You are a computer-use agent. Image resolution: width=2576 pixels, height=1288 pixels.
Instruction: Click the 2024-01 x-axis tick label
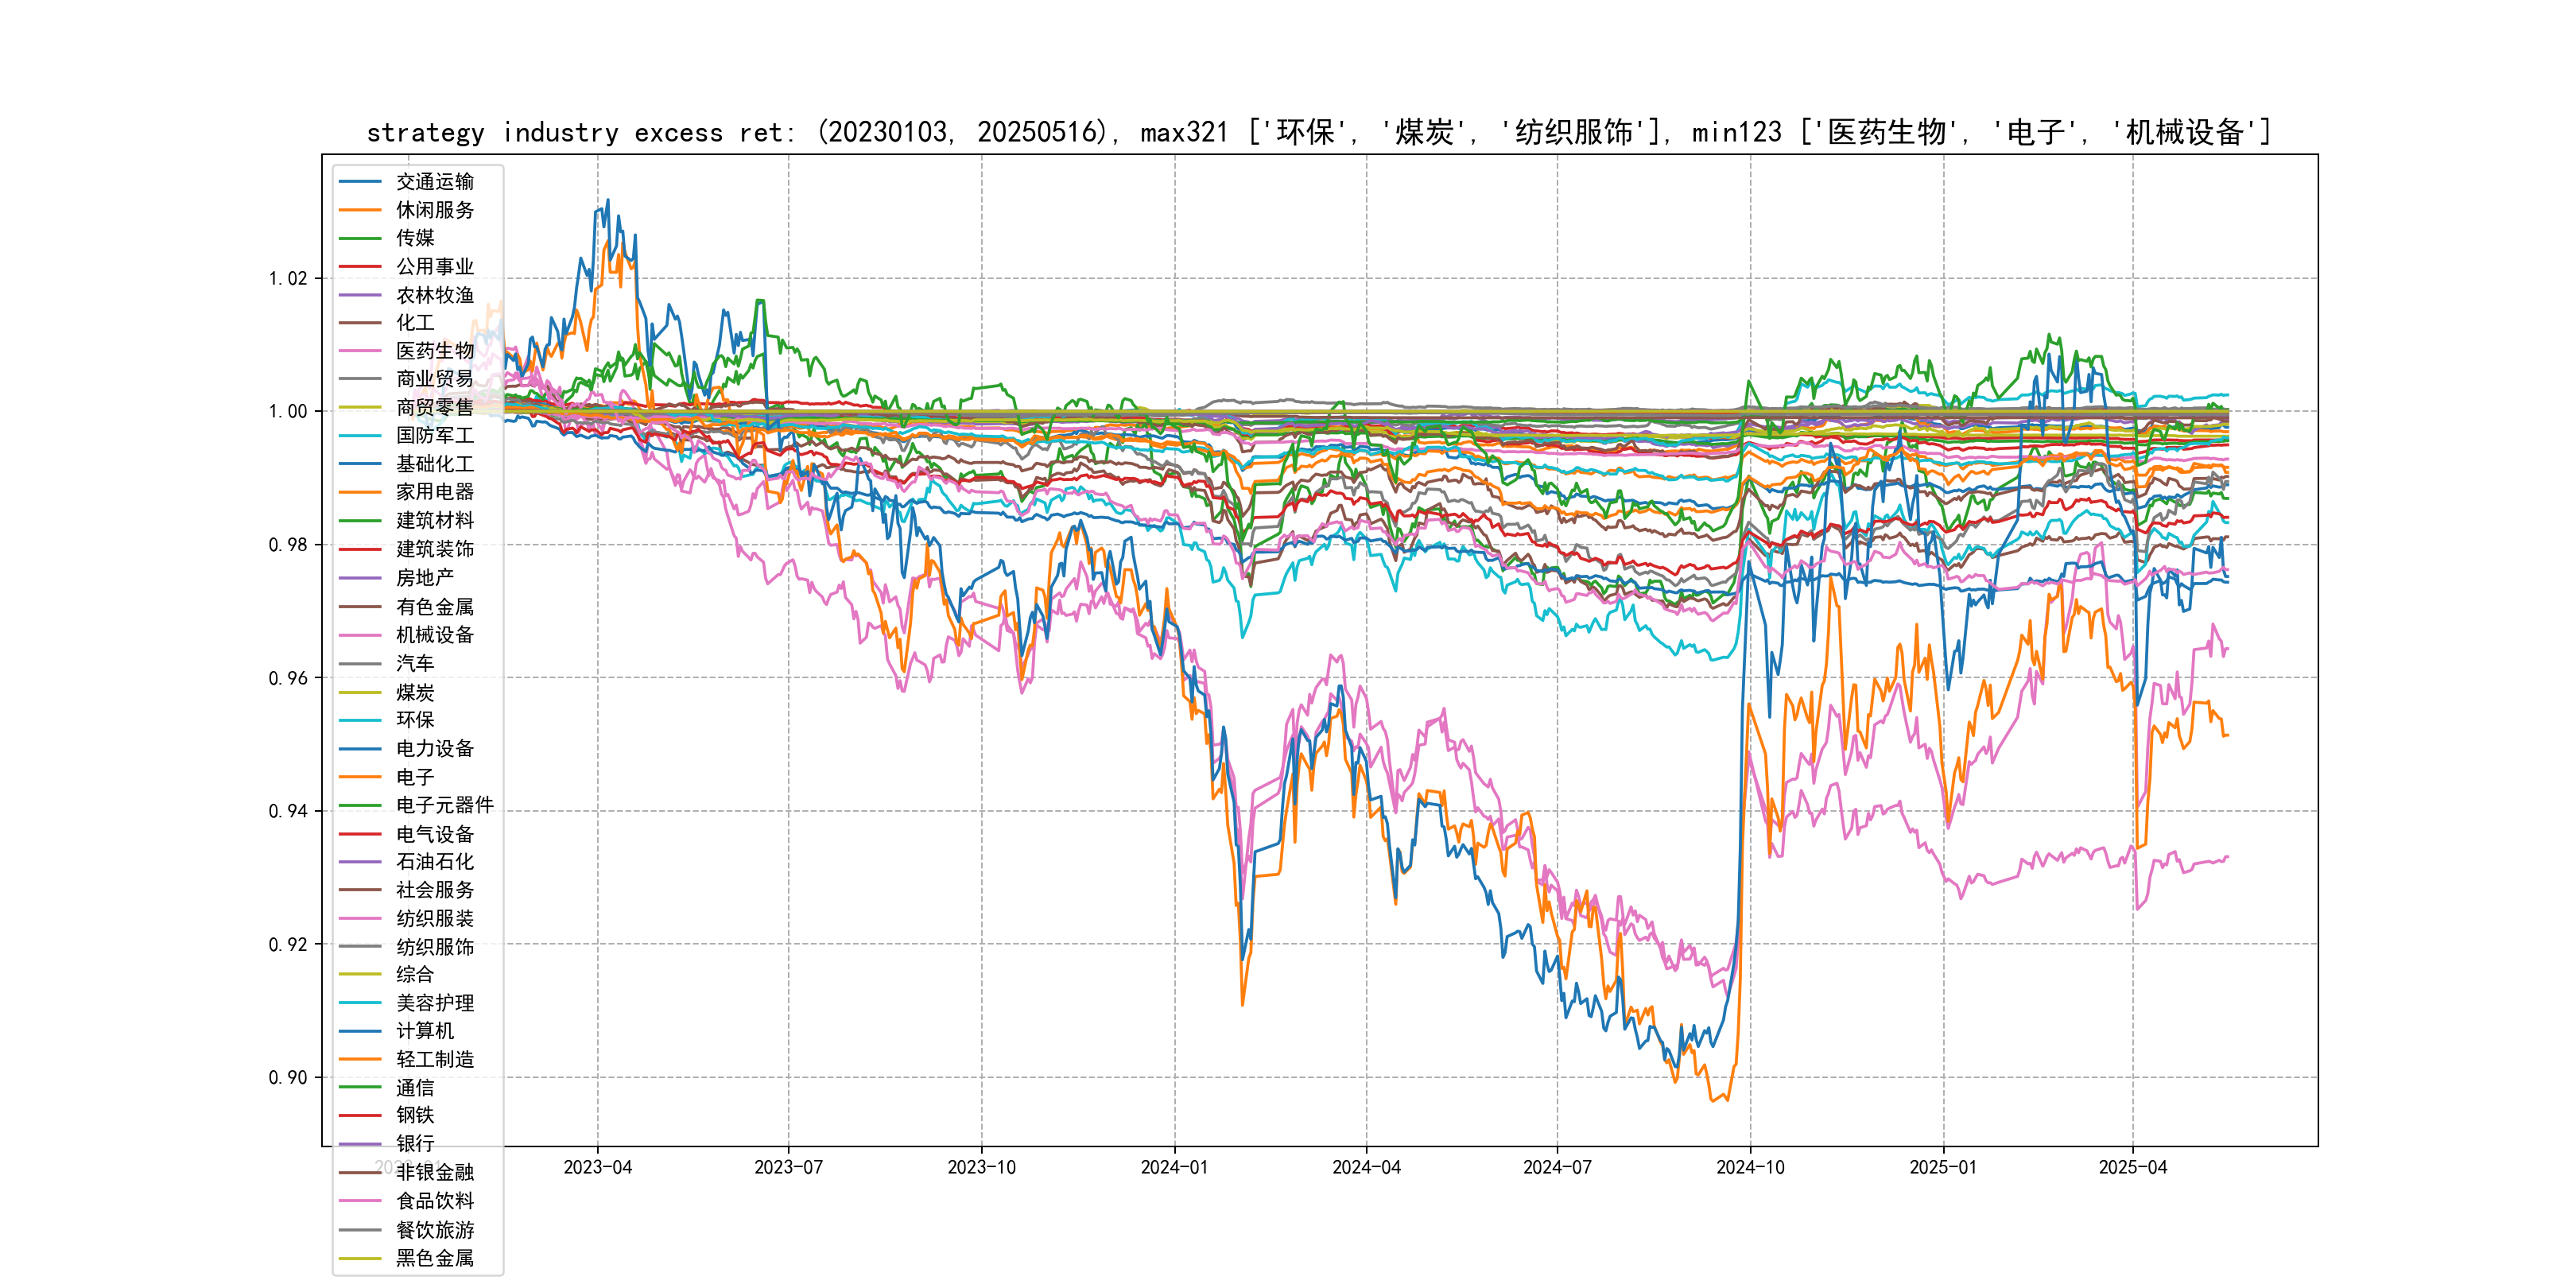(1174, 1168)
